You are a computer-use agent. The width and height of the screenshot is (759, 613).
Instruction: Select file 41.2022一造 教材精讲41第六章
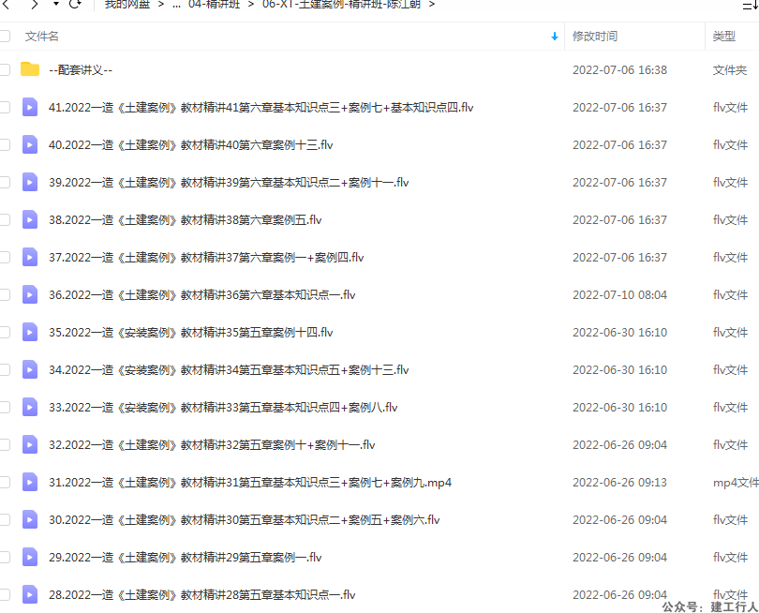tap(260, 108)
